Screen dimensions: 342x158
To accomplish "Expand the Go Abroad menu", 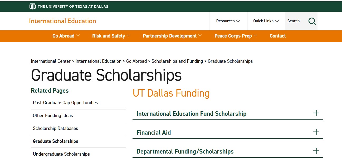I will [66, 36].
